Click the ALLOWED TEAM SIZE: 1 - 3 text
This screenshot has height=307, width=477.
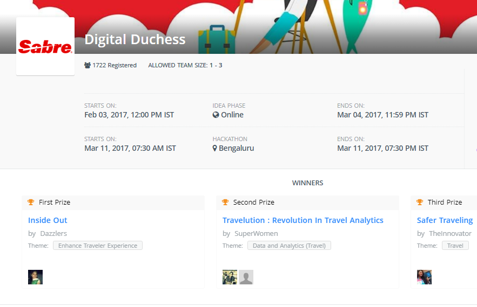click(185, 65)
